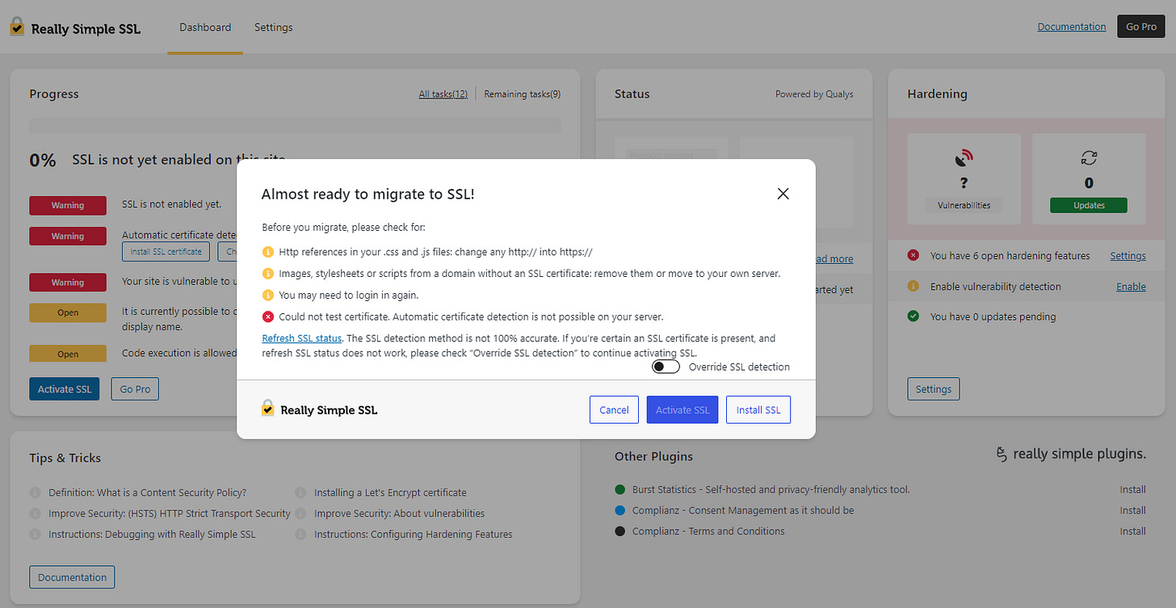Open Installing a Let's Encrypt certificate tip
This screenshot has height=608, width=1176.
[390, 493]
